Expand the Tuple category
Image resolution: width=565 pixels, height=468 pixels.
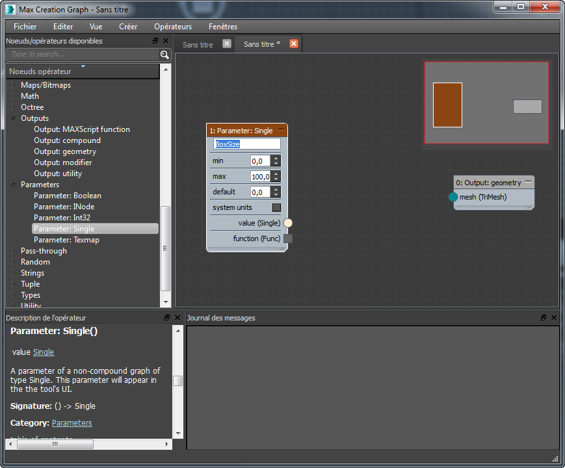(x=14, y=284)
